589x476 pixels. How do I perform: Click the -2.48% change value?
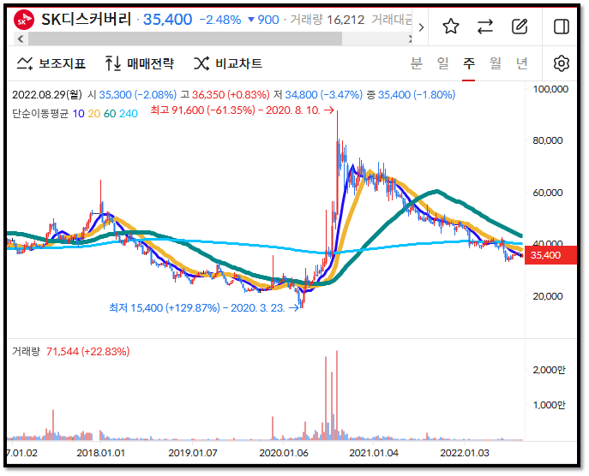click(220, 20)
